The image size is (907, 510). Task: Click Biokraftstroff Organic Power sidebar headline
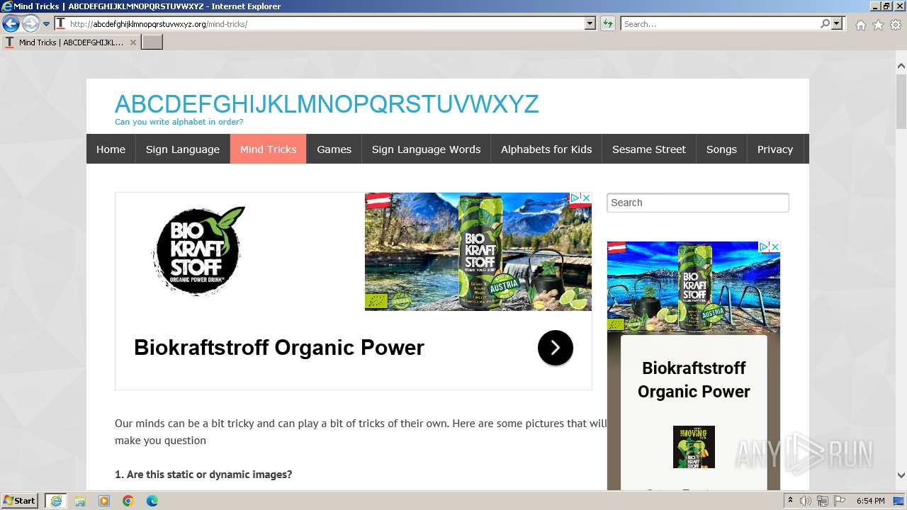[x=694, y=380]
